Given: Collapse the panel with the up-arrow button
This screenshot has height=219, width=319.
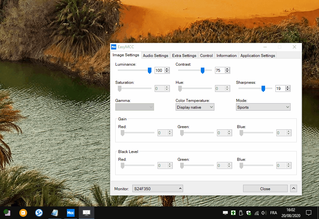Looking at the screenshot, I should coord(293,188).
